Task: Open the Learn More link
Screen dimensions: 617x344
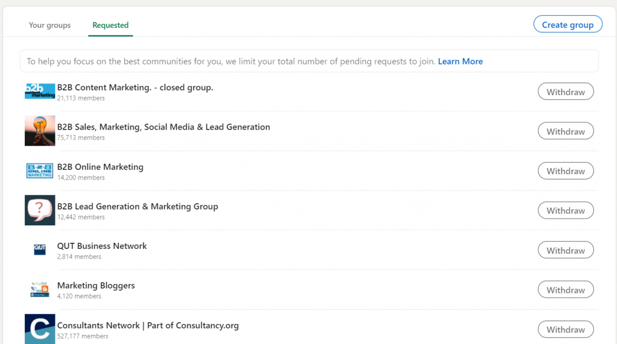Action: click(460, 61)
